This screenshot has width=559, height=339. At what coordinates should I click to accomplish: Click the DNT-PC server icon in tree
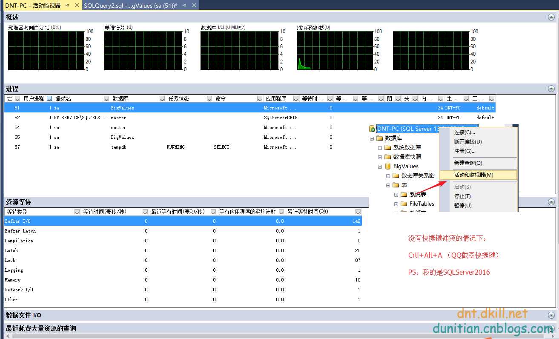coord(372,129)
